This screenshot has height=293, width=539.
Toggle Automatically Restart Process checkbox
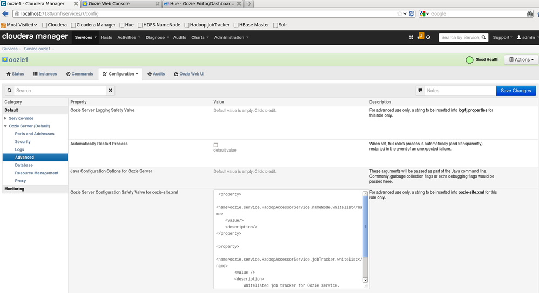[216, 145]
